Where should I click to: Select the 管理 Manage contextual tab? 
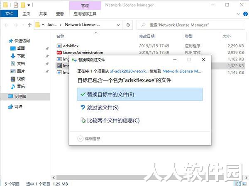coord(85,6)
